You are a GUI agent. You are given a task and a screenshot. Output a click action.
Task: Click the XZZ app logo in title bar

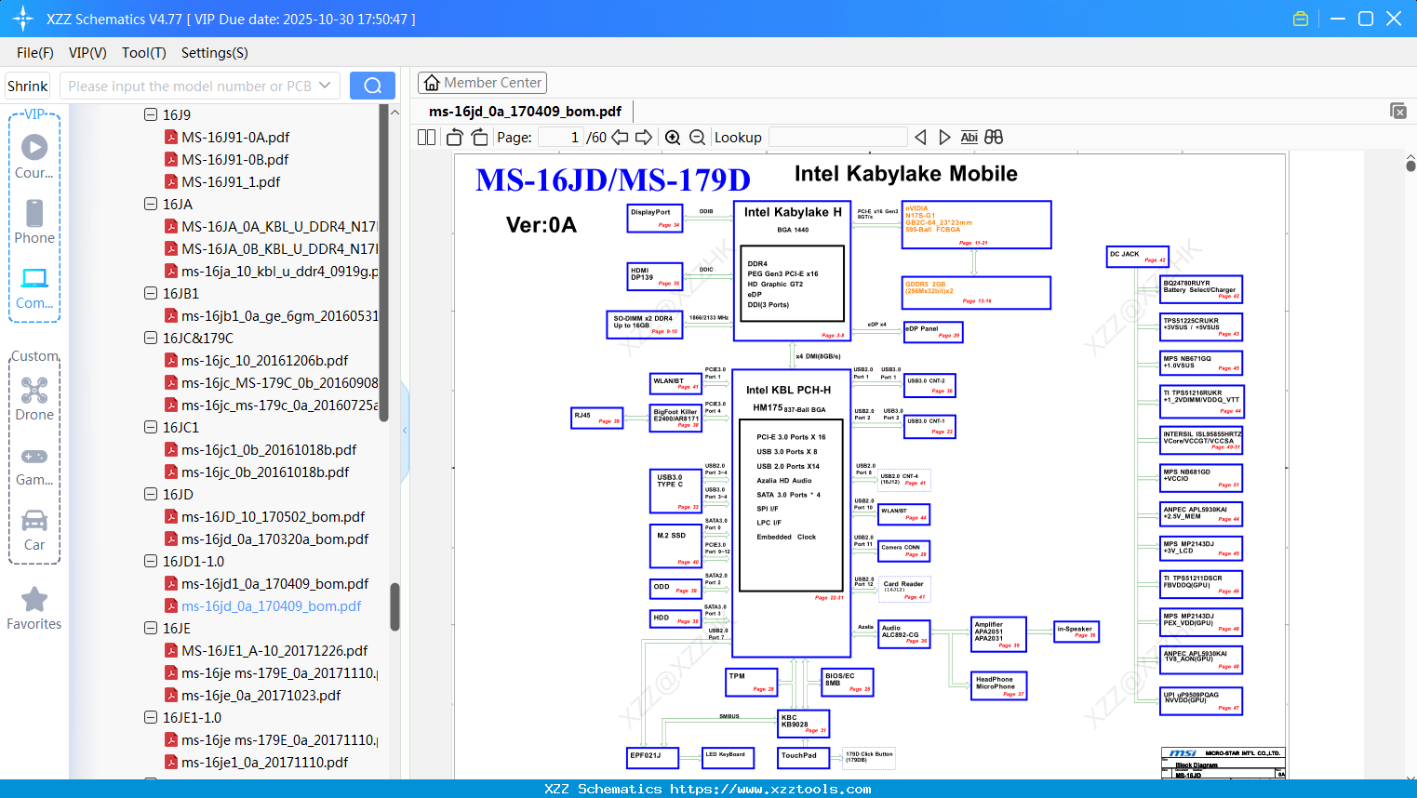(22, 19)
